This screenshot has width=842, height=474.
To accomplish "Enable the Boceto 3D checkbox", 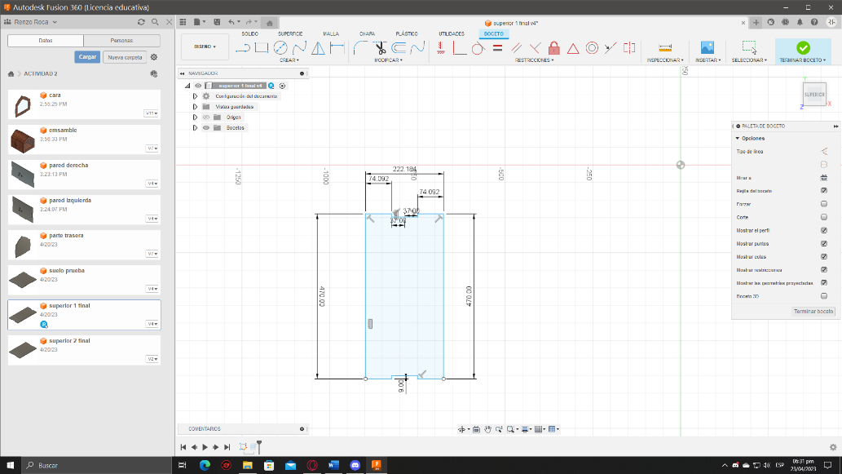I will coord(824,296).
